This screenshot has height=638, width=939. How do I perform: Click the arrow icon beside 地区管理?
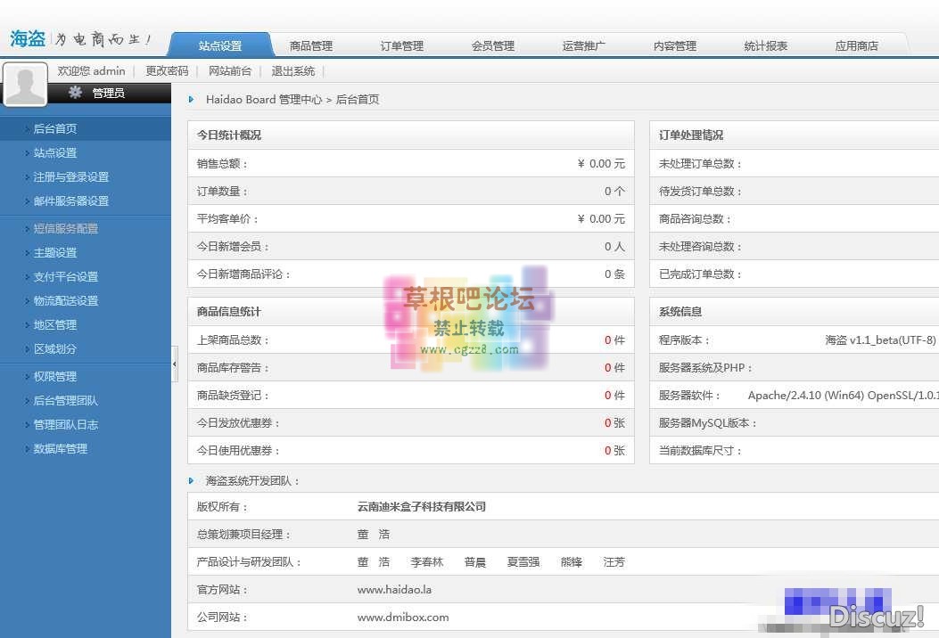pyautogui.click(x=25, y=324)
